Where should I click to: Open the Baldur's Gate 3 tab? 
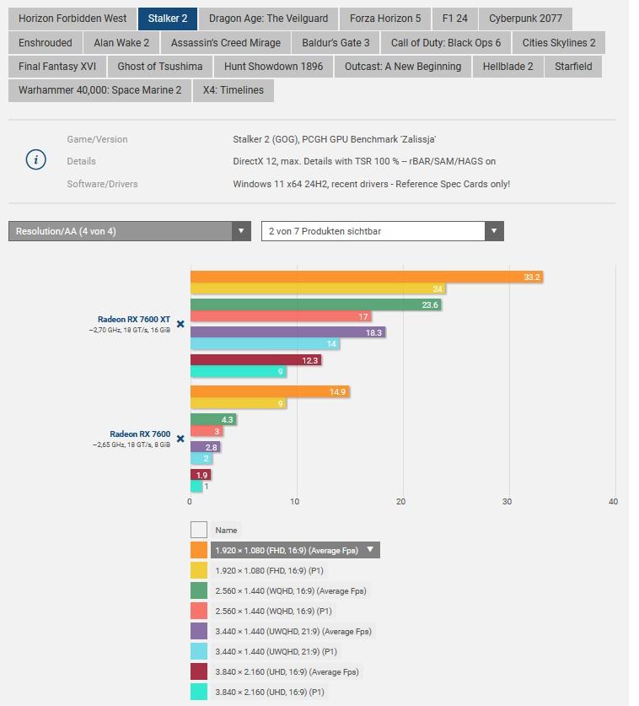pyautogui.click(x=334, y=42)
